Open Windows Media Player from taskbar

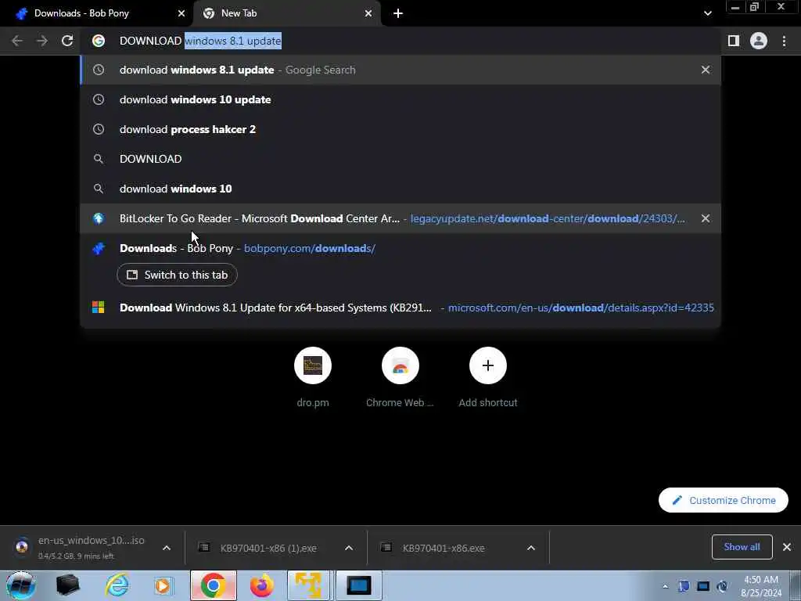pos(163,585)
